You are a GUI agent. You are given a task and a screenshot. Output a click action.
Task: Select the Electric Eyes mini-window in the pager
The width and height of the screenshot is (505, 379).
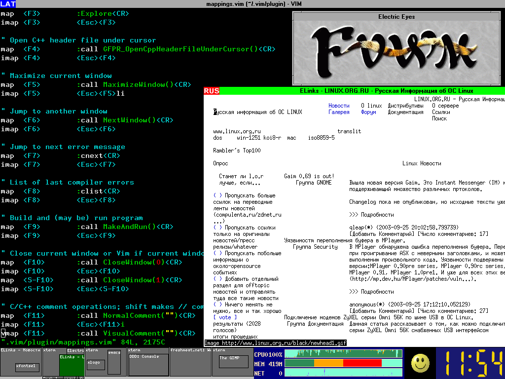click(75, 351)
